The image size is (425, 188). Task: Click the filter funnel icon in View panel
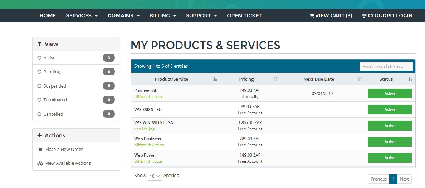click(40, 44)
